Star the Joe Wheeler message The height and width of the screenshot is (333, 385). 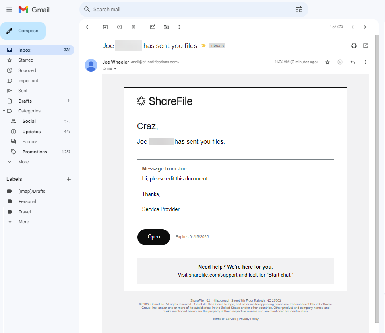[x=327, y=62]
